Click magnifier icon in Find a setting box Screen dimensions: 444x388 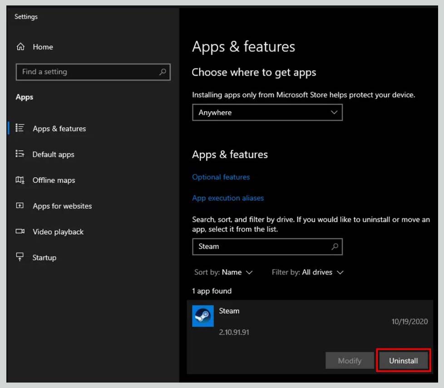(163, 72)
